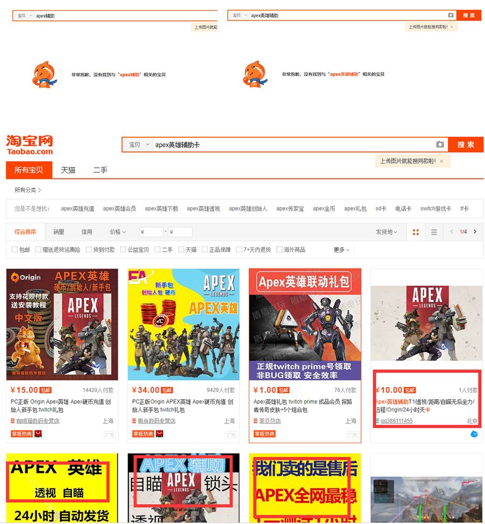485x524 pixels.
Task: Click the minimum price input field
Action: click(151, 231)
